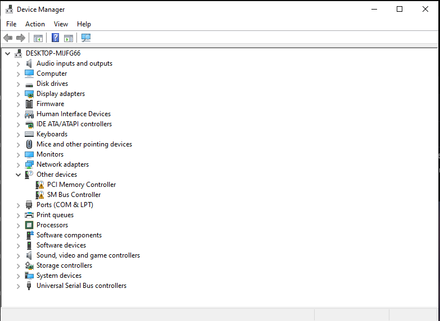This screenshot has width=440, height=321.
Task: Open the Action menu
Action: 35,24
